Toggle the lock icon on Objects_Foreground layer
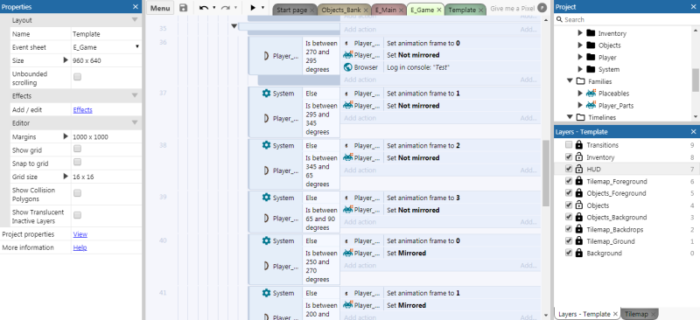Screen dimensions: 700x320 coord(579,193)
